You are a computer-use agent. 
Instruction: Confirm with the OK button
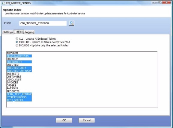point(64,120)
